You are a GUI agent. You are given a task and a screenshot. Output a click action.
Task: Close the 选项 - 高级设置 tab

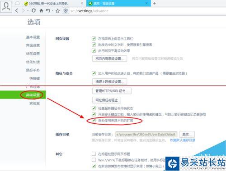pyautogui.click(x=146, y=3)
